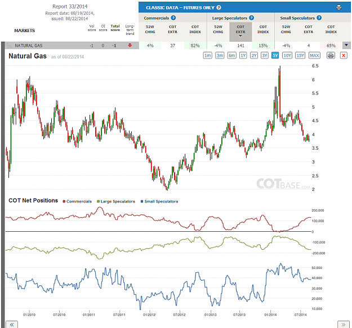Click the printer icon in Classic Data header
The height and width of the screenshot is (328, 352).
[x=338, y=8]
